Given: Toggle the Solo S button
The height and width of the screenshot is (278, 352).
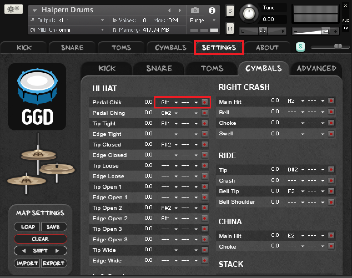Looking at the screenshot, I should [230, 11].
